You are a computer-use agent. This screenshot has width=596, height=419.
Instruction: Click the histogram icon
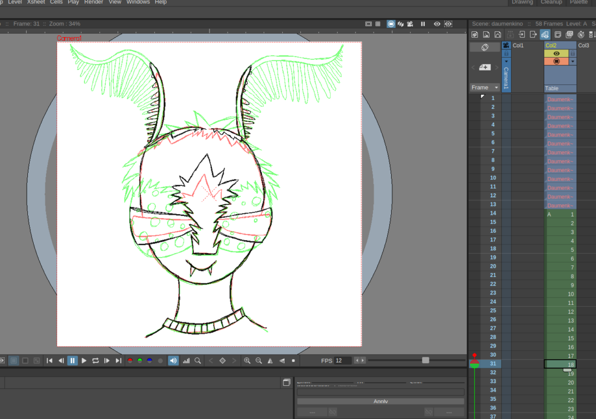coord(186,361)
